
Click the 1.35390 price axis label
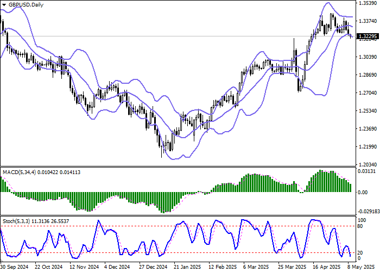point(368,3)
